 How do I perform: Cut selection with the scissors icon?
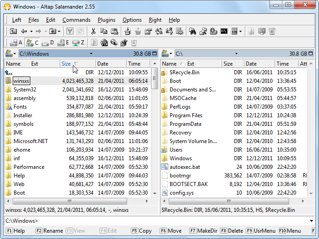pyautogui.click(x=93, y=31)
